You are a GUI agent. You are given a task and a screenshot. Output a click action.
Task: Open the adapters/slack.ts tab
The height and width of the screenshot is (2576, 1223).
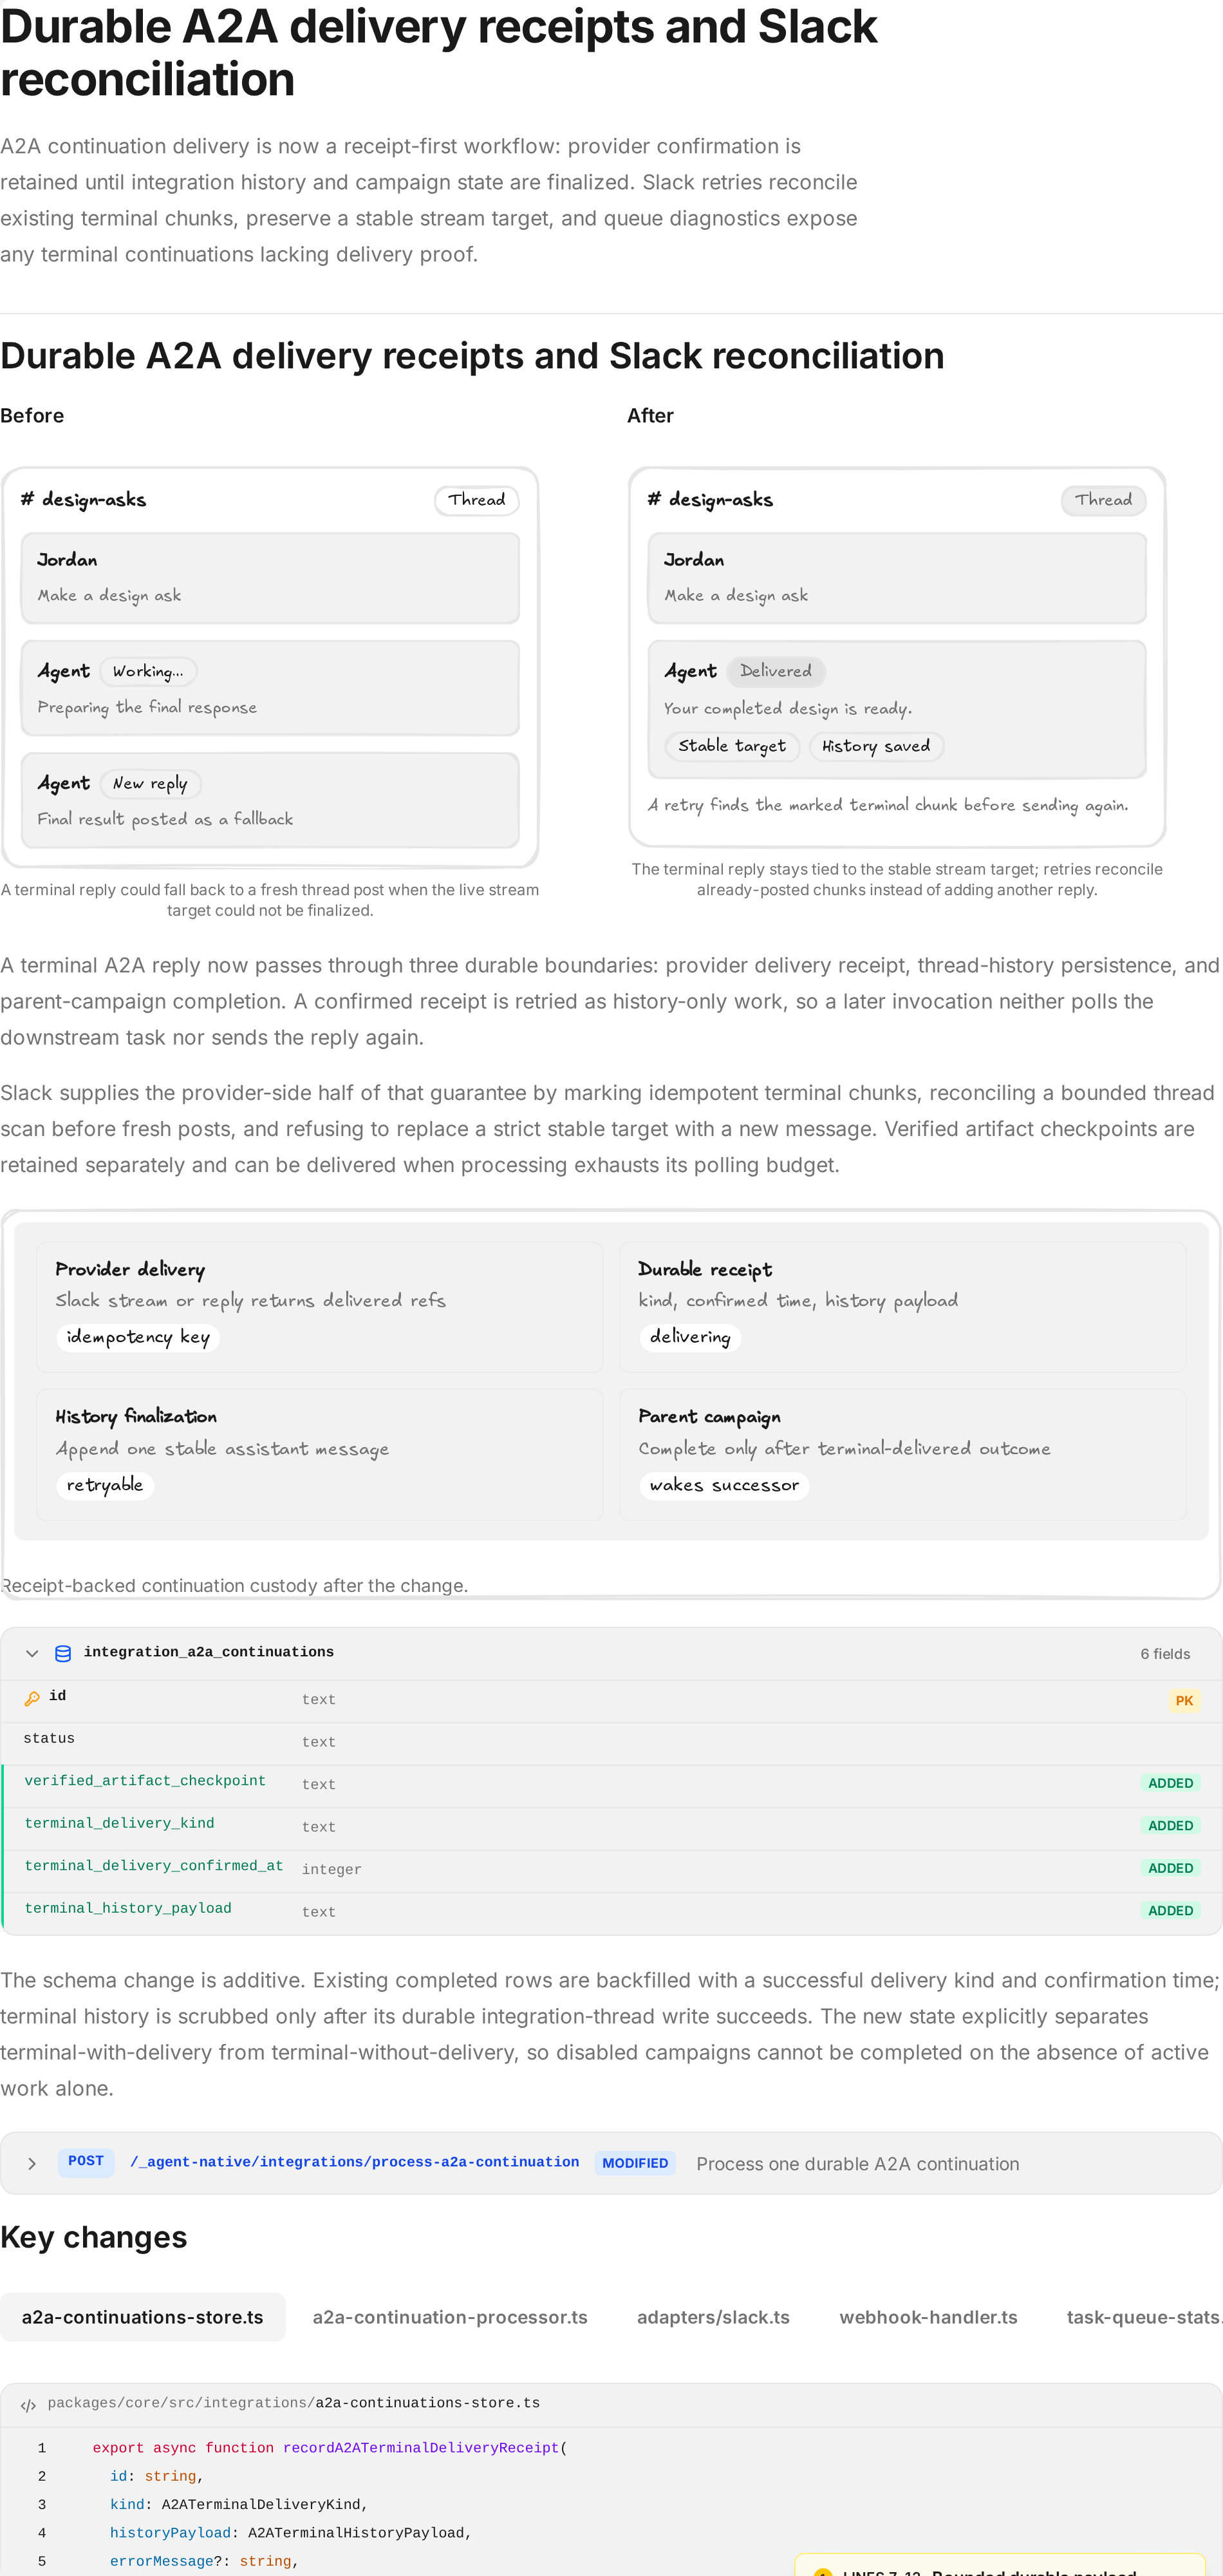click(713, 2317)
